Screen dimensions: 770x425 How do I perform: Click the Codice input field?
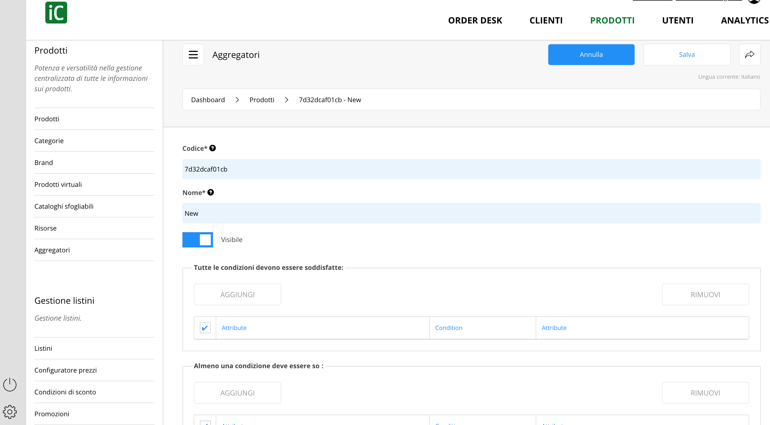coord(471,169)
